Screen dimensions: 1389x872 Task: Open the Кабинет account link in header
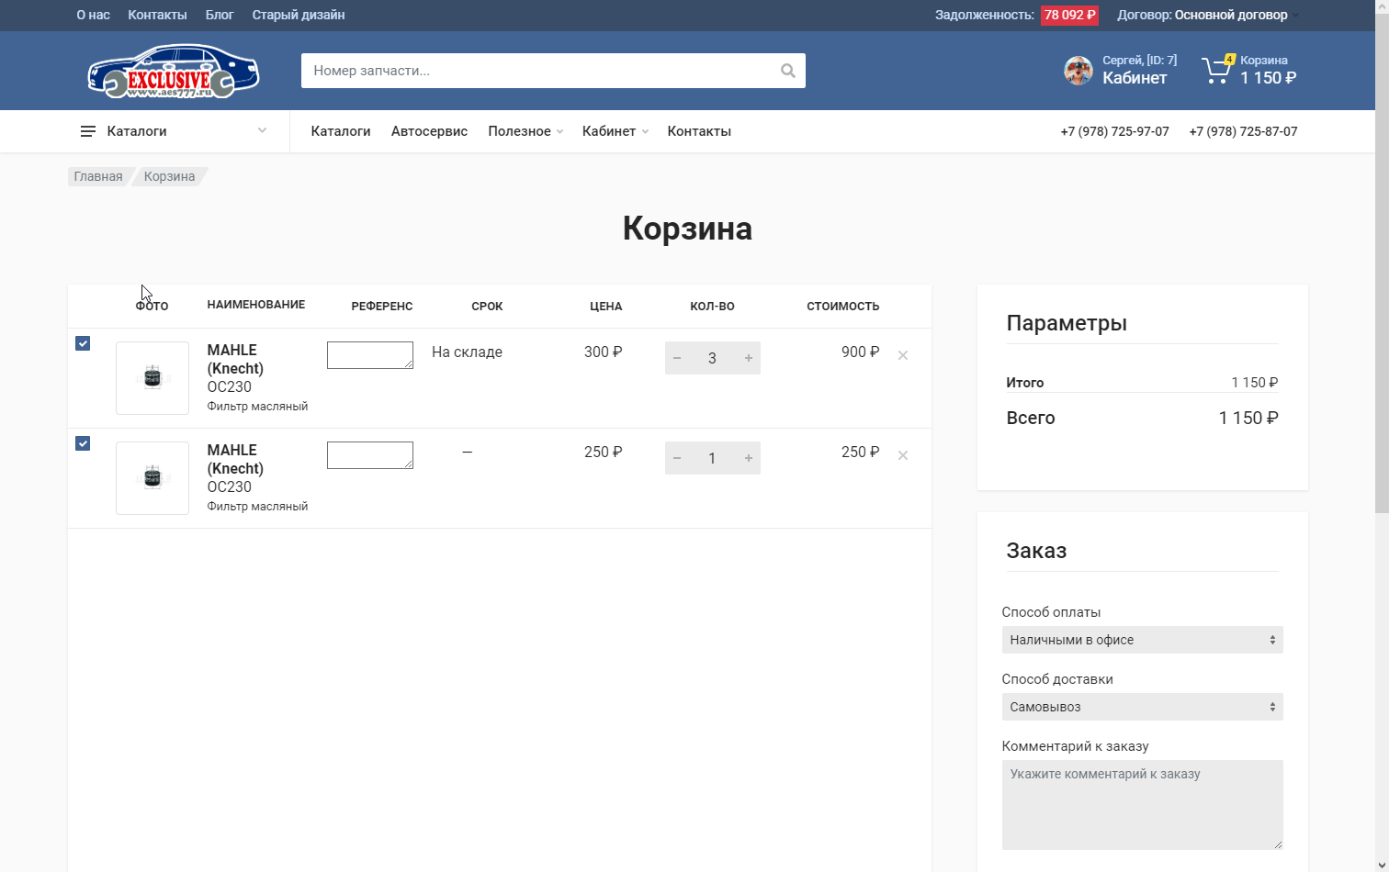(1135, 78)
